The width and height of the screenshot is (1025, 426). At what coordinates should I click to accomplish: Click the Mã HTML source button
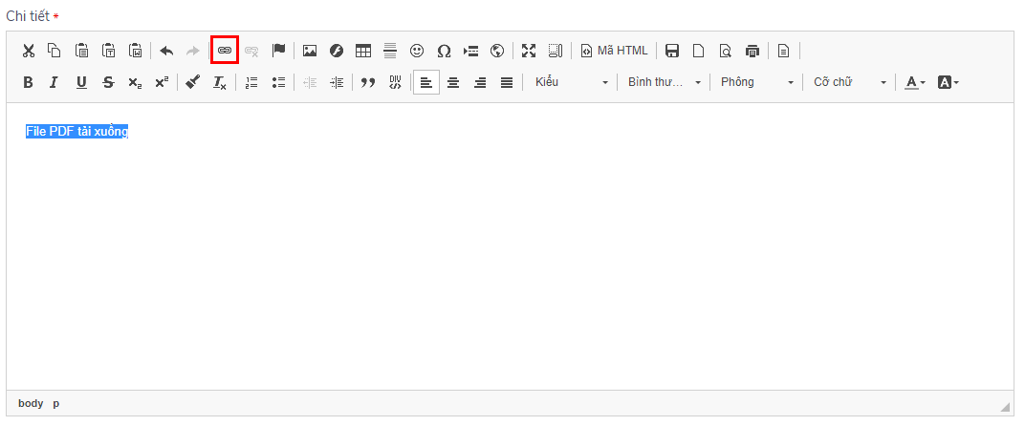(x=614, y=51)
